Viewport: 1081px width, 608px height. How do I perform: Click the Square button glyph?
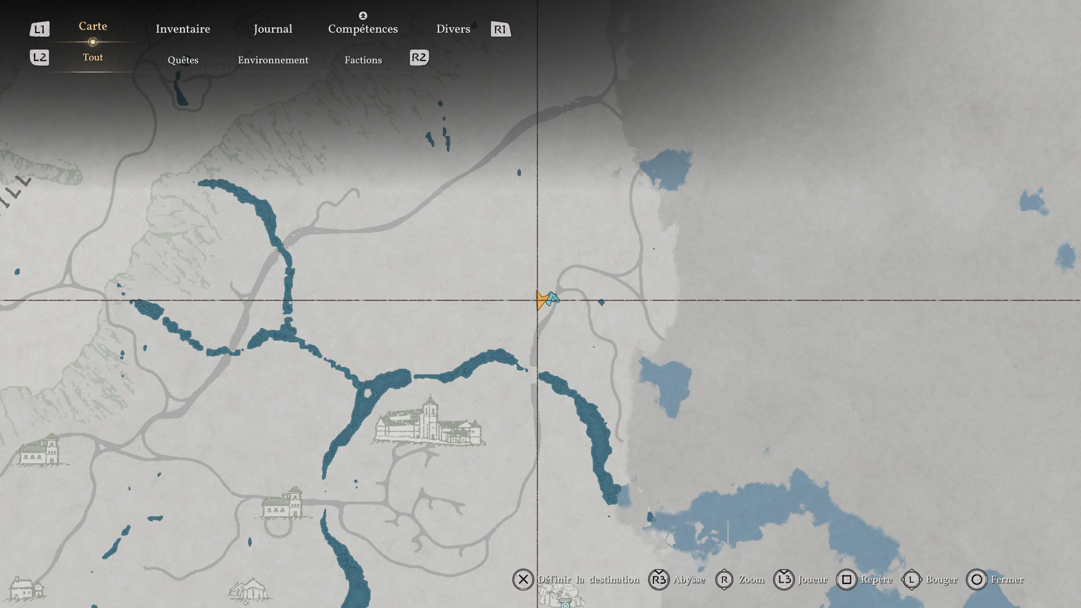pyautogui.click(x=847, y=580)
